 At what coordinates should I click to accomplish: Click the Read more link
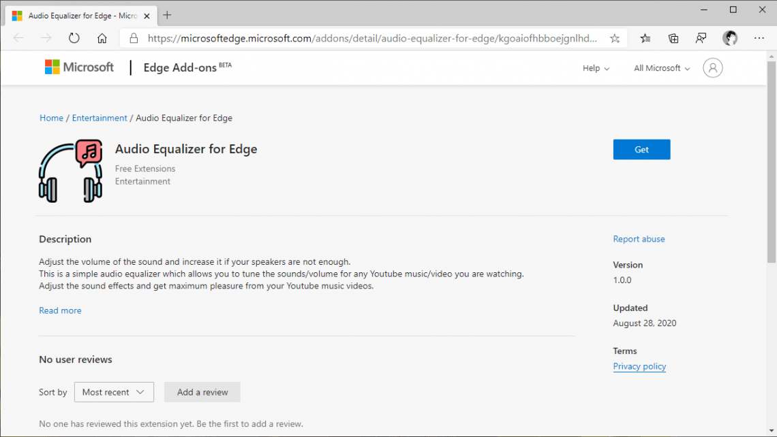click(60, 310)
